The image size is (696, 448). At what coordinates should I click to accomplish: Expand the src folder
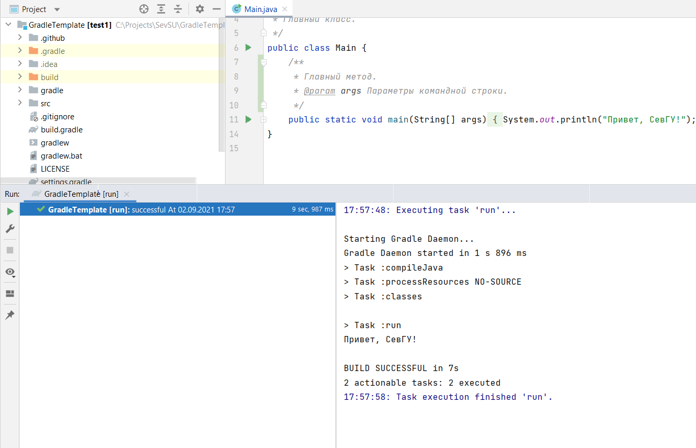[x=20, y=103]
